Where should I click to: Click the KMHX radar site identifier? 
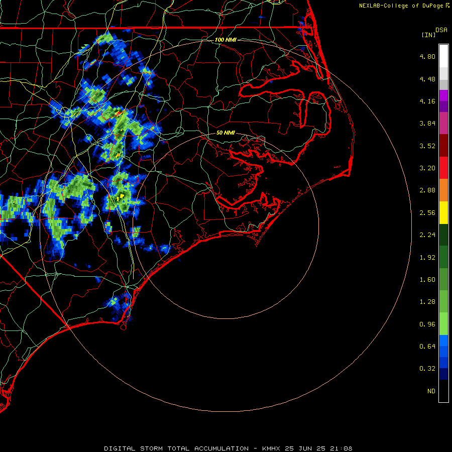click(x=271, y=448)
